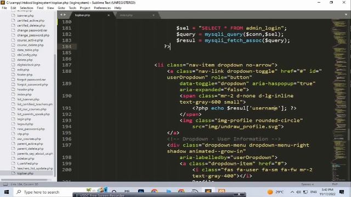This screenshot has height=197, width=351.
Task: Open the Help menu
Action: pos(118,8)
